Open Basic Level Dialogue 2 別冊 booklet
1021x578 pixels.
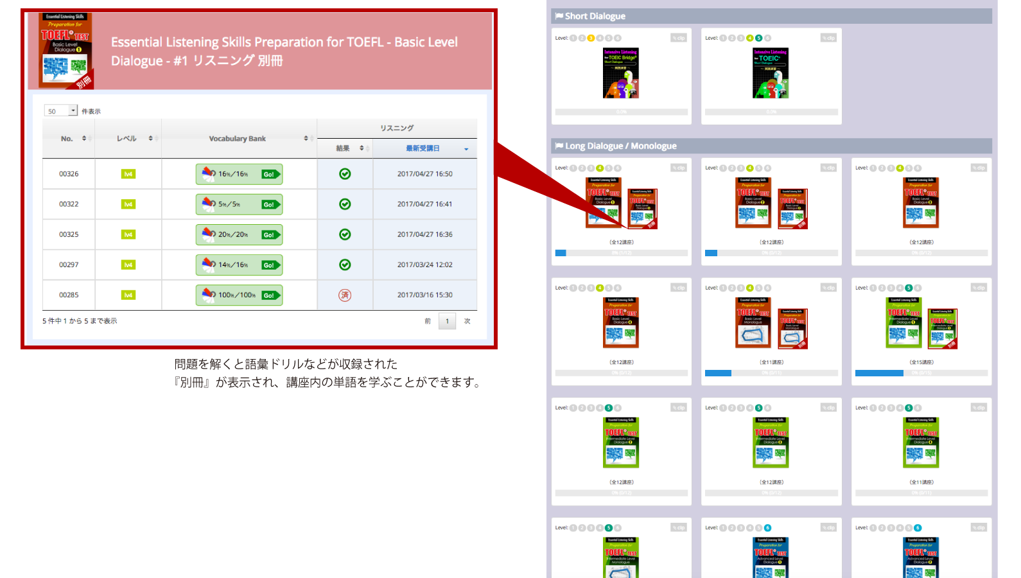pos(792,209)
